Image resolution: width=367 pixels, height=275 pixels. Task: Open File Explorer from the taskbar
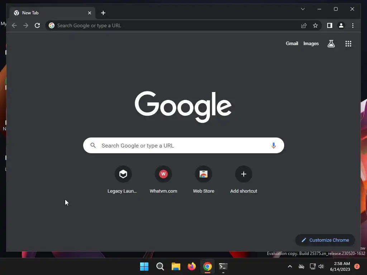176,266
